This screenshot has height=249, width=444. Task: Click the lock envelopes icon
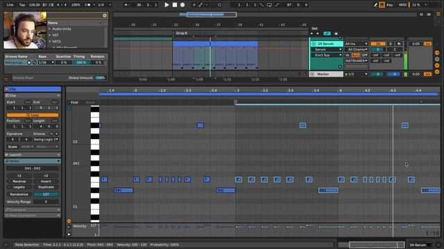pyautogui.click(x=336, y=34)
